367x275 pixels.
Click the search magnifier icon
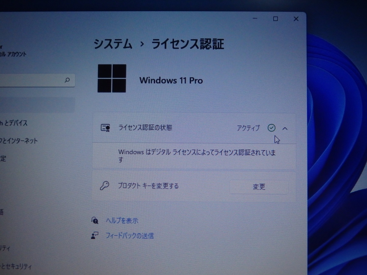[67, 80]
